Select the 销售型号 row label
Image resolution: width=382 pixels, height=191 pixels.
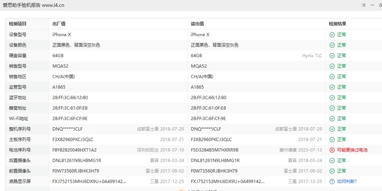point(18,66)
